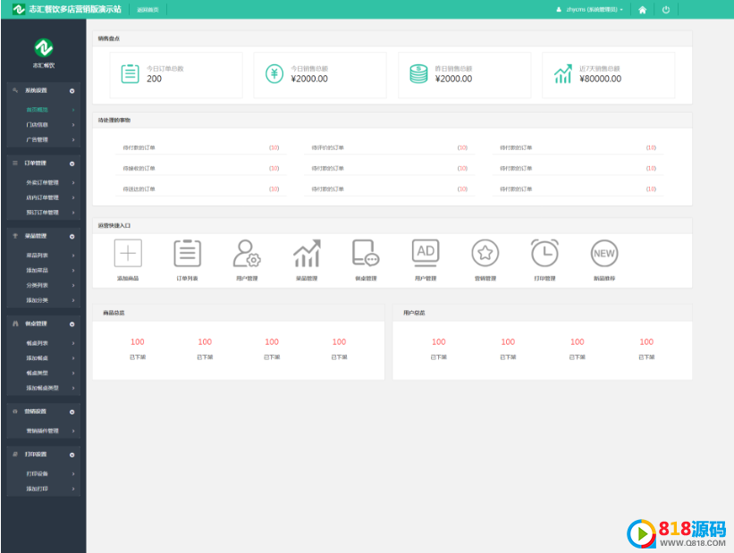Collapse the 系统设置 sidebar section
734x553 pixels.
72,91
